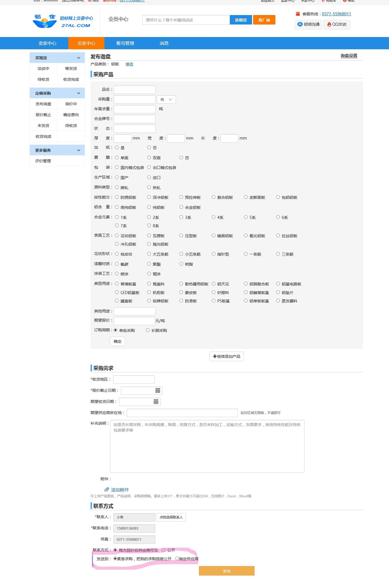Switch to the 买家中心 nav tab

pos(86,43)
